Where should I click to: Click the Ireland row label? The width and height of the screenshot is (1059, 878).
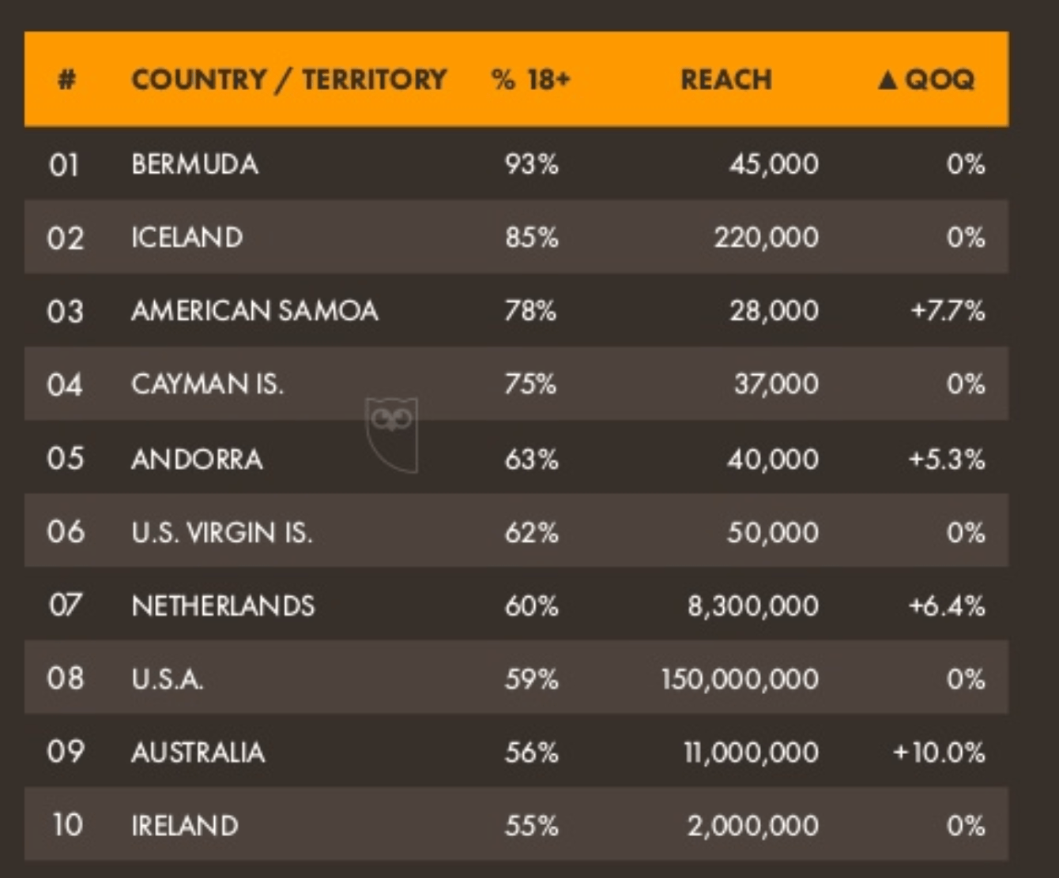185,826
